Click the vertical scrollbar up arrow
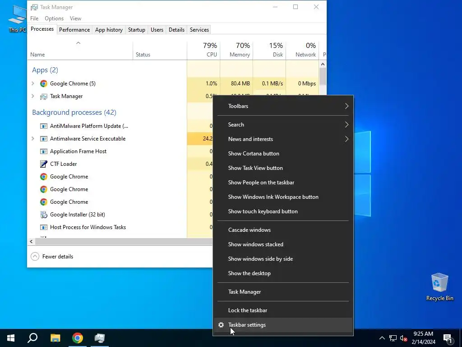 (x=323, y=64)
